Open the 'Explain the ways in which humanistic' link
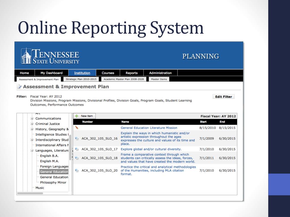This screenshot has width=290, height=217. click(x=158, y=138)
